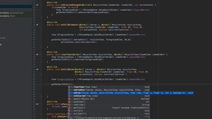Click method icon of onDrawOver suggestion
The width and height of the screenshot is (212, 119).
69,90
